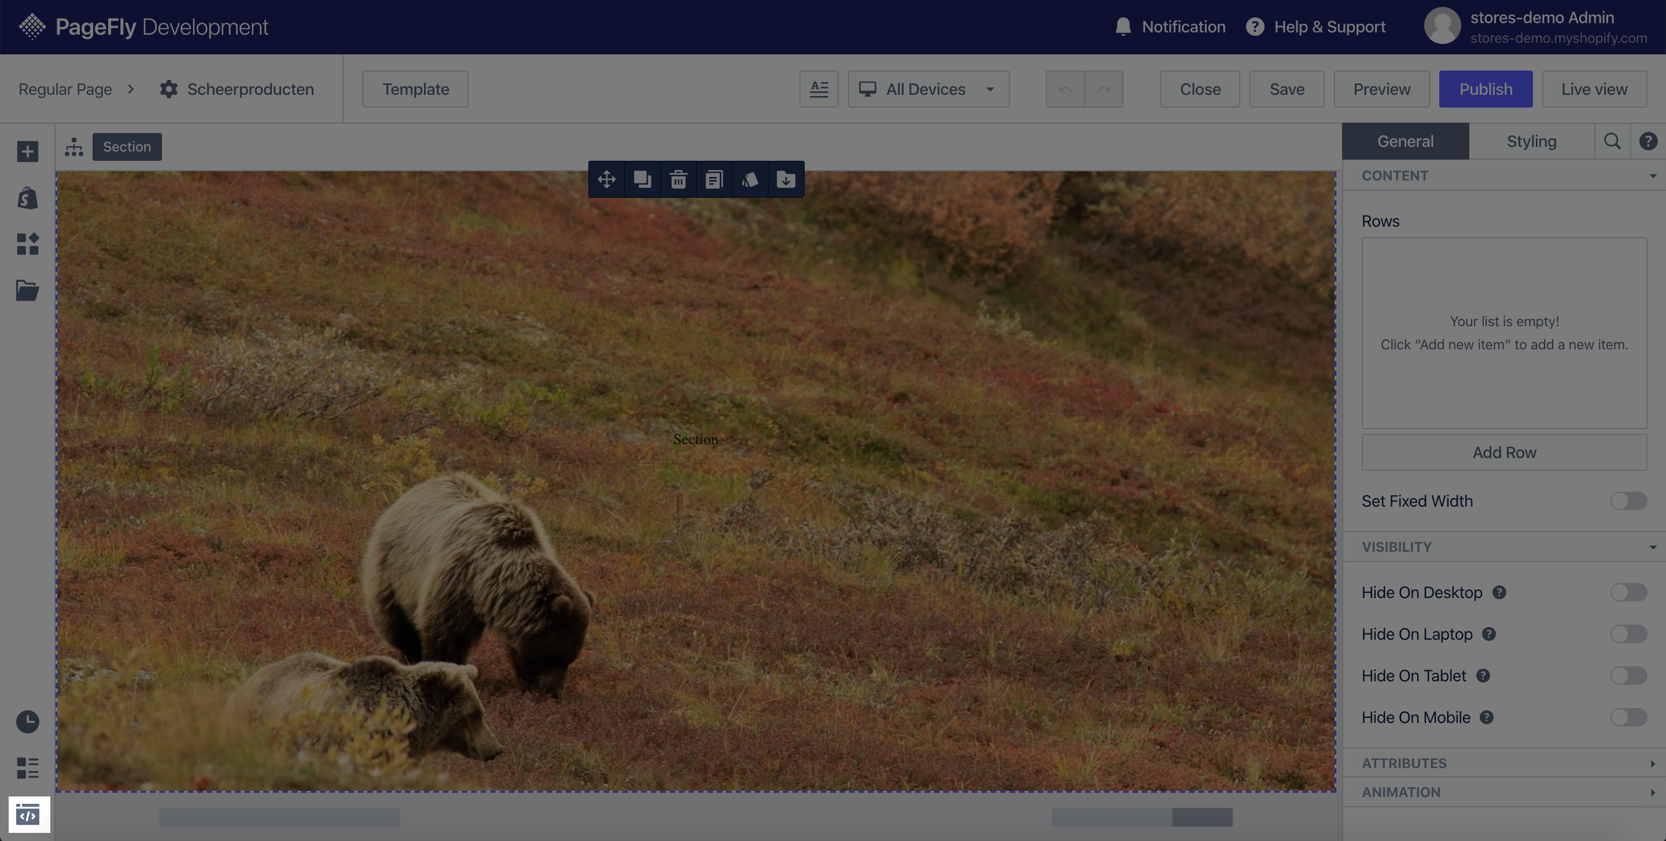The width and height of the screenshot is (1666, 841).
Task: Click the copy content icon in section toolbar
Action: (714, 179)
